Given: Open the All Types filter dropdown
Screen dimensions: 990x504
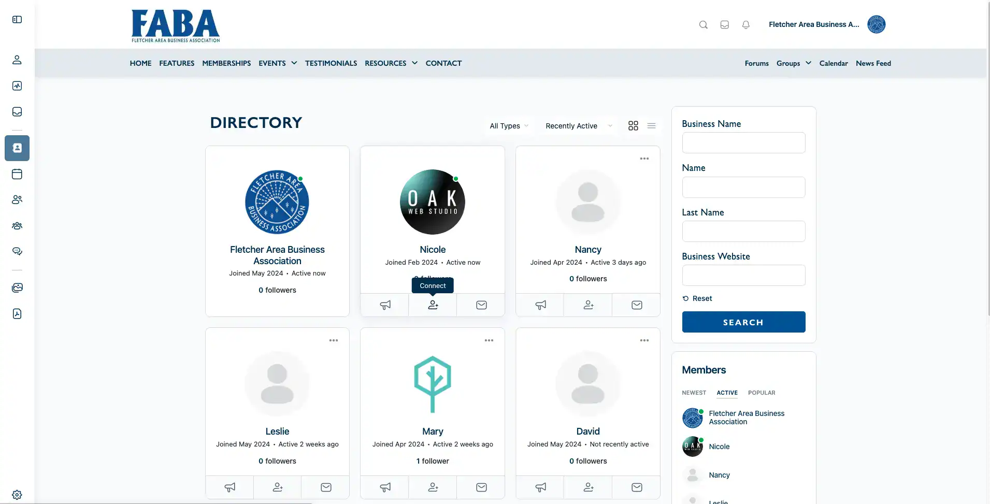Looking at the screenshot, I should point(509,126).
